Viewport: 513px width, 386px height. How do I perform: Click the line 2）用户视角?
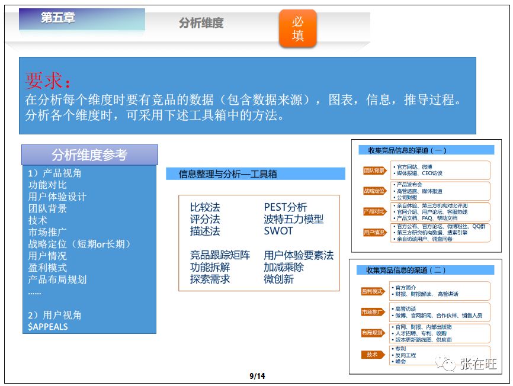point(54,315)
